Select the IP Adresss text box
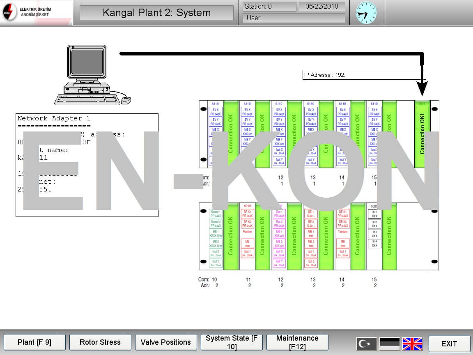Screen dimensions: 473x355 [x=364, y=75]
